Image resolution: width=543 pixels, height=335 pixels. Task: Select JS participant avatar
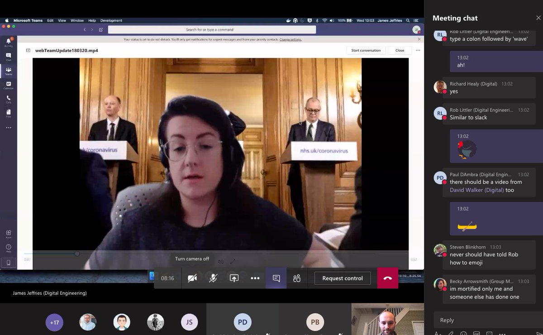tap(190, 322)
